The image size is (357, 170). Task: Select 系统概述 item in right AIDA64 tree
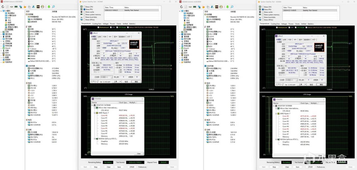[x=190, y=13]
